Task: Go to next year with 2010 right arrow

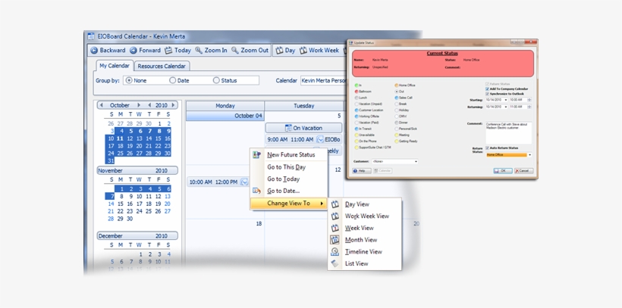Action: (173, 105)
